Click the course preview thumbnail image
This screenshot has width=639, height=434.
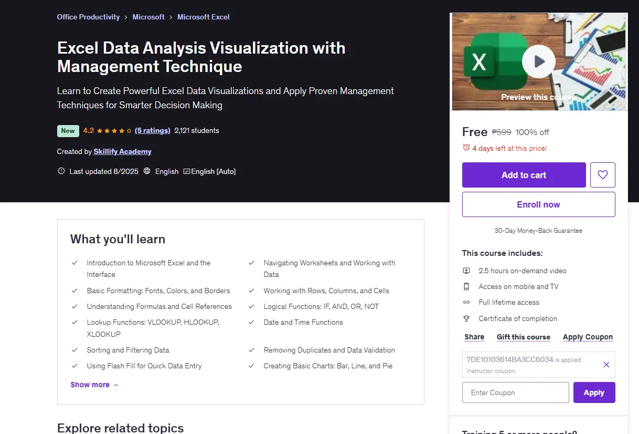tap(538, 61)
